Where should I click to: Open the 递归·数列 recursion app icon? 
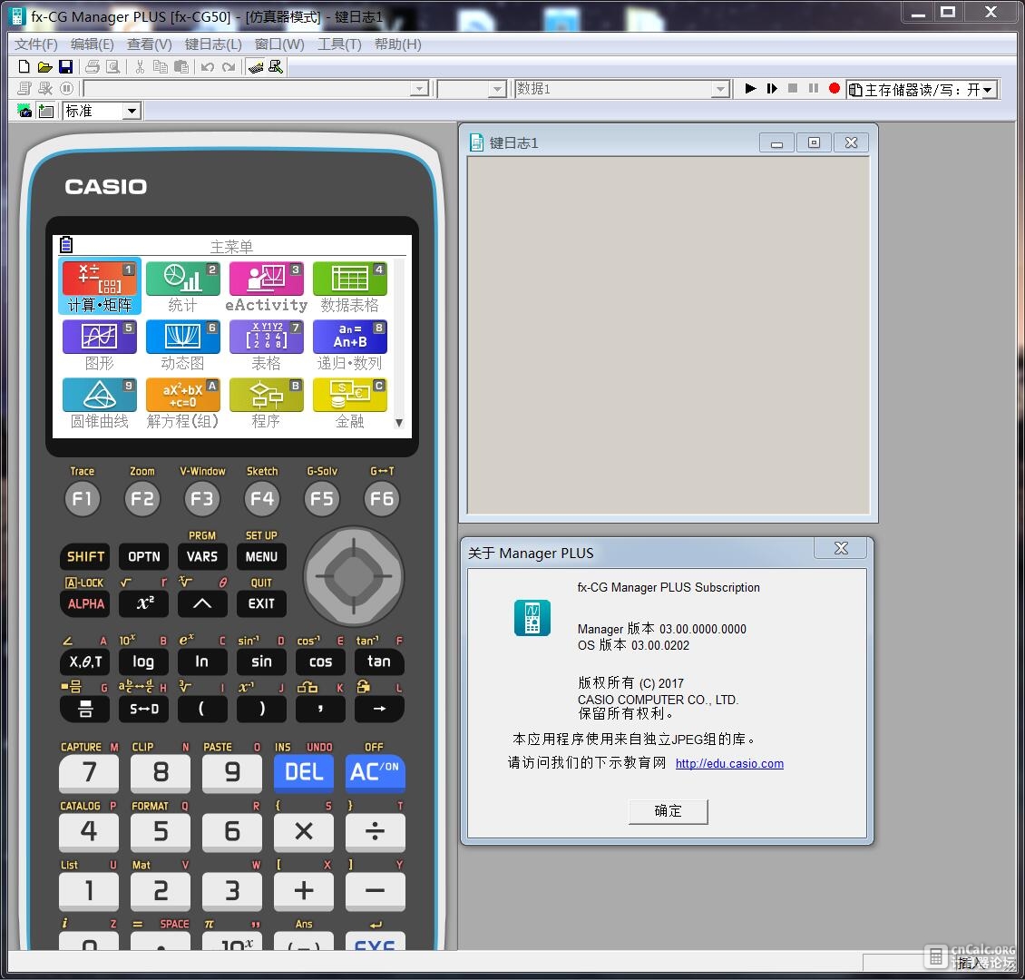click(350, 345)
